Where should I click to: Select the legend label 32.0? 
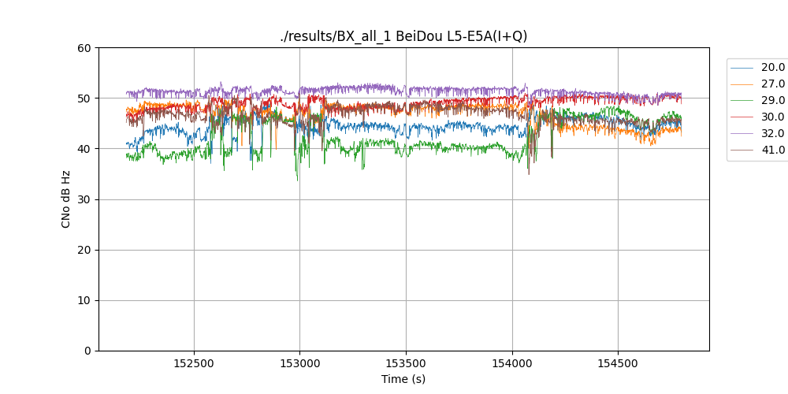coord(772,134)
